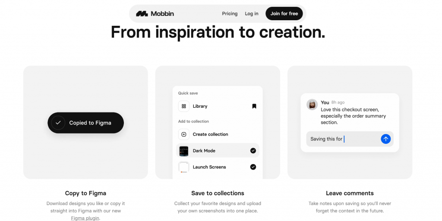Click the Mobbin brand name text
The height and width of the screenshot is (221, 442).
(x=162, y=13)
